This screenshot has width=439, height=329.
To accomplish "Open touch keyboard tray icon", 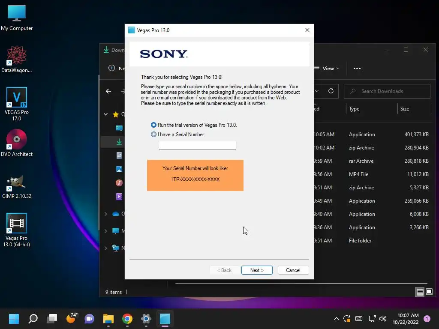I will point(359,319).
